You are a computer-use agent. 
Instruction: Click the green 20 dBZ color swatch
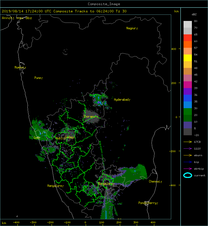click(x=188, y=111)
